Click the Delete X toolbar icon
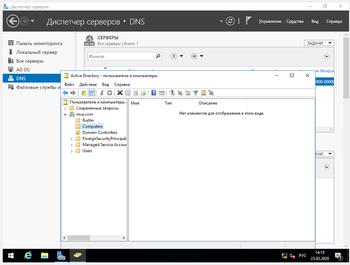Screen dimensions: 350x265 coord(120,93)
